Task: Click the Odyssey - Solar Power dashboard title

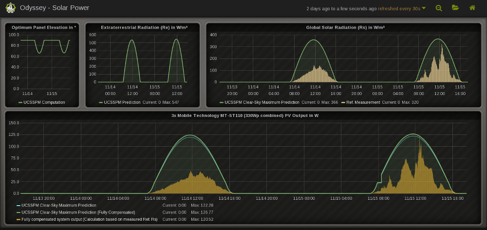Action: tap(54, 8)
